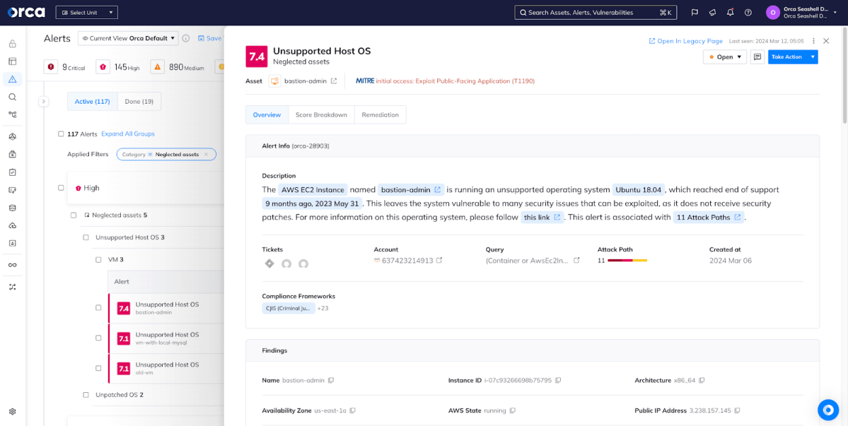The image size is (848, 426).
Task: Click the 'this link' description link
Action: (542, 218)
